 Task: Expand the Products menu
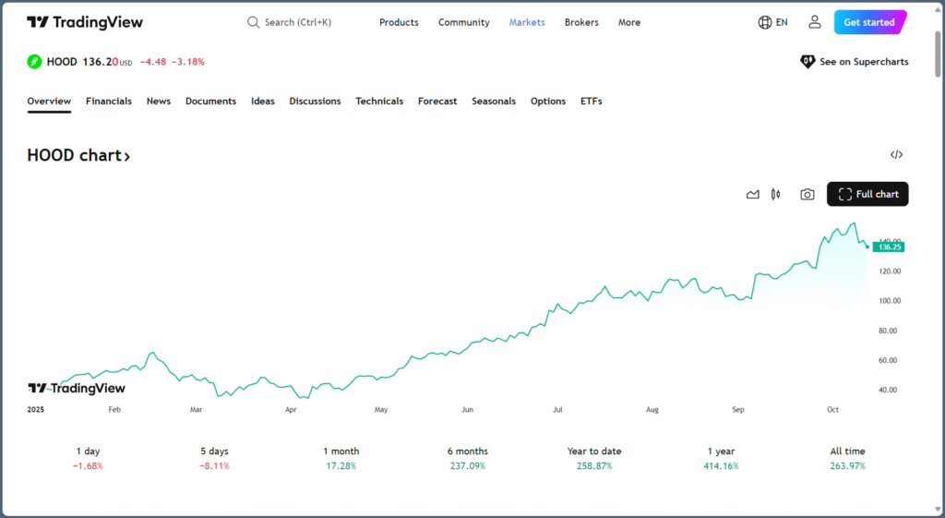coord(399,22)
